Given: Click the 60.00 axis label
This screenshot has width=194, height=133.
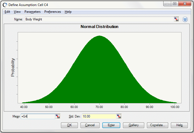Looking at the screenshot, I should 74,107.
